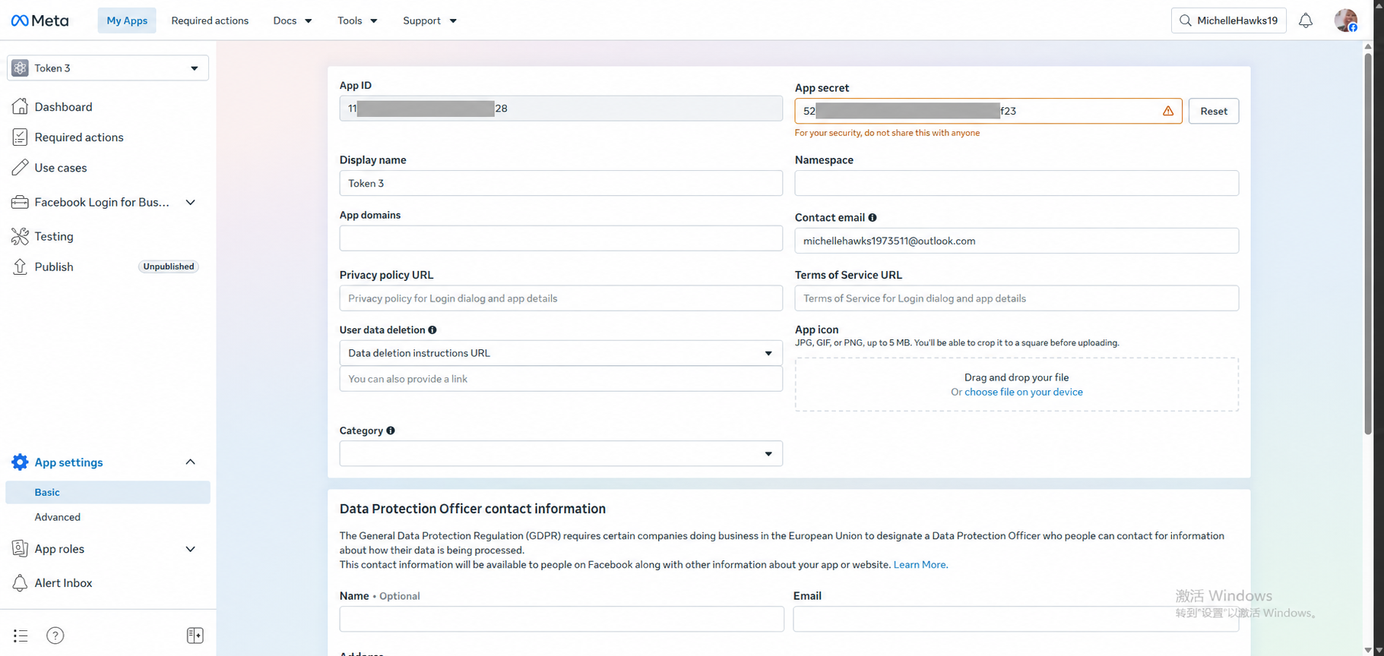Click the Meta logo

tap(40, 20)
